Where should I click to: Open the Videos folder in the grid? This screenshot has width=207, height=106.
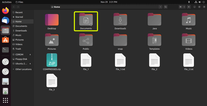(x=189, y=40)
